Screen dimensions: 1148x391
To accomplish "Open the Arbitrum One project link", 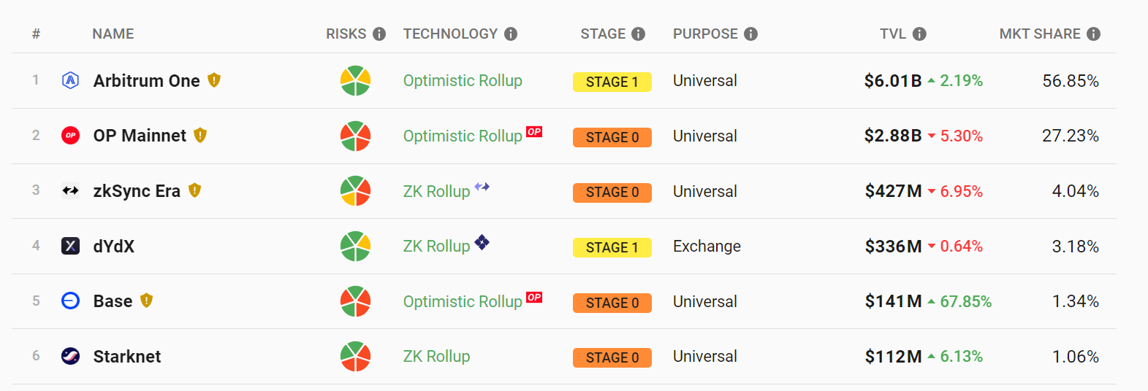I will tap(146, 81).
